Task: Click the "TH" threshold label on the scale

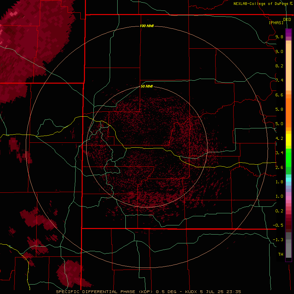Action: [281, 254]
